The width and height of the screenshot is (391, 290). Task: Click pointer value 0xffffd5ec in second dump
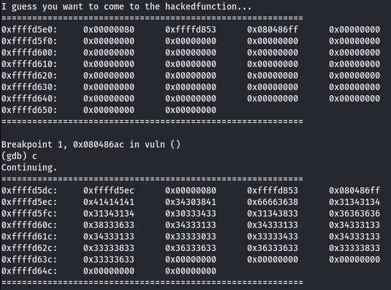pos(109,191)
